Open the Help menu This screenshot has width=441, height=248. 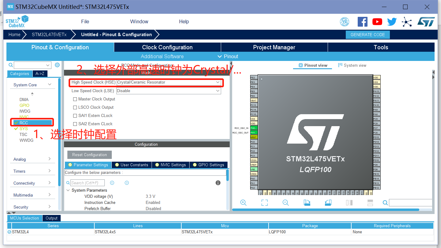pos(184,21)
